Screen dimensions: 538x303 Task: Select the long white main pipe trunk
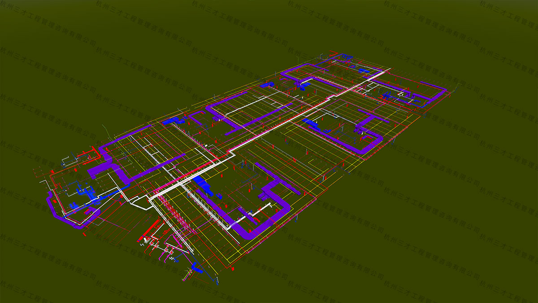click(x=269, y=134)
